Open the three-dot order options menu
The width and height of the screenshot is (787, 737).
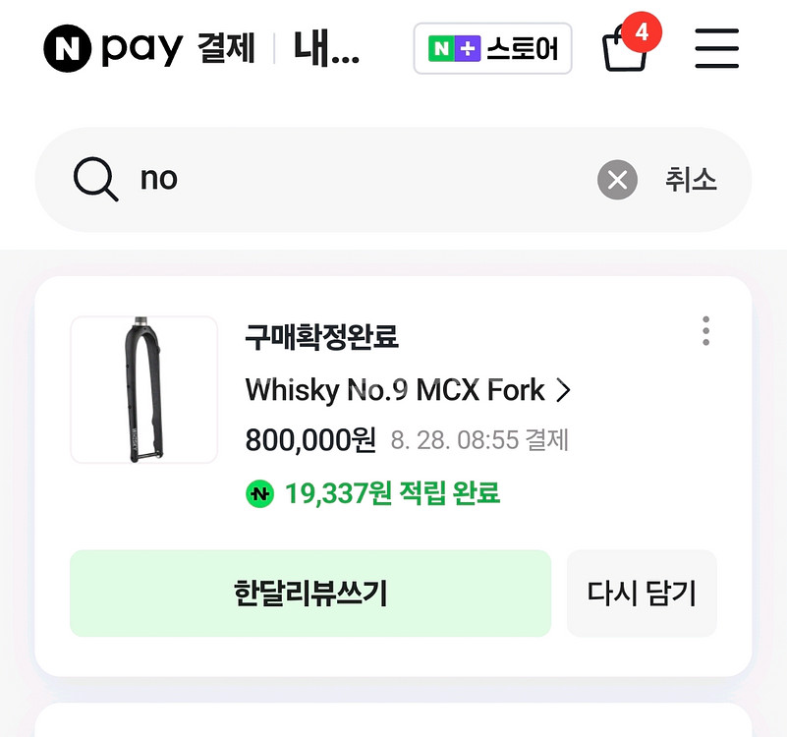pyautogui.click(x=705, y=331)
